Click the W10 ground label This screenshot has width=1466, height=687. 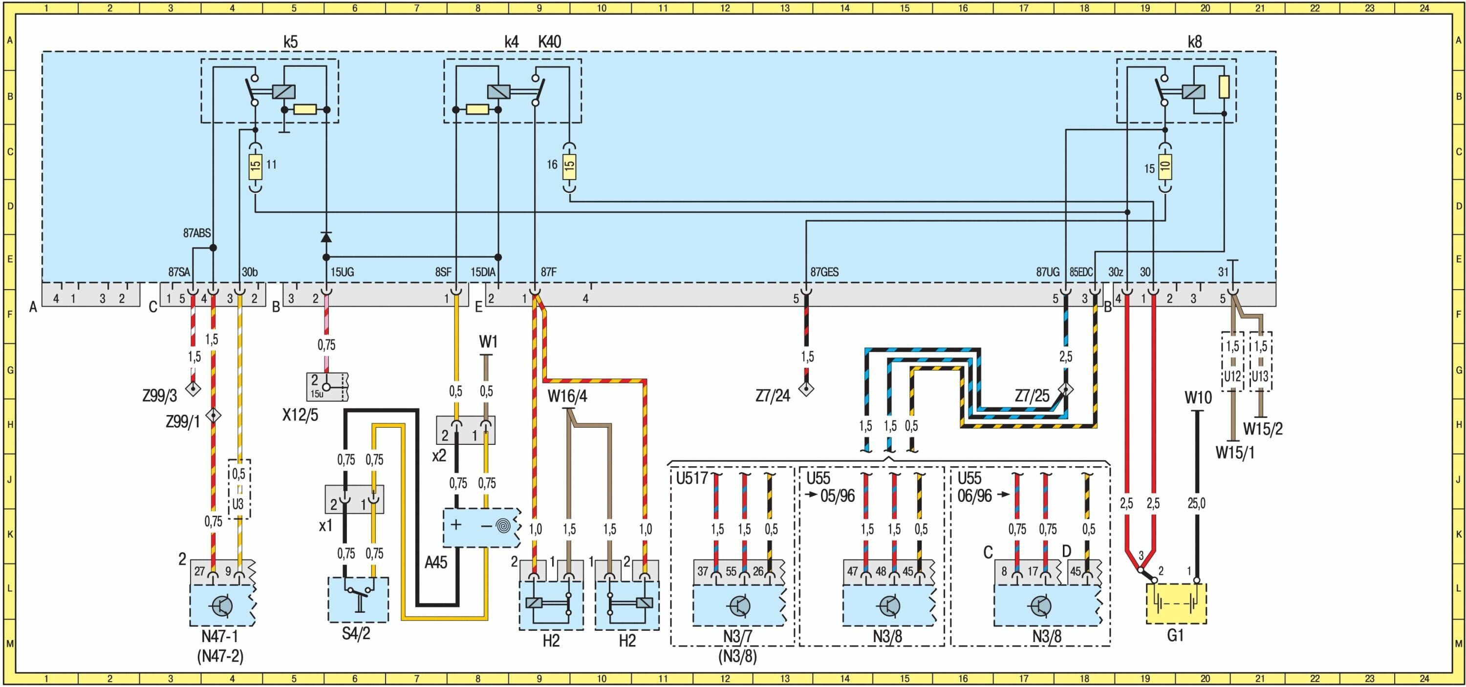[1197, 397]
